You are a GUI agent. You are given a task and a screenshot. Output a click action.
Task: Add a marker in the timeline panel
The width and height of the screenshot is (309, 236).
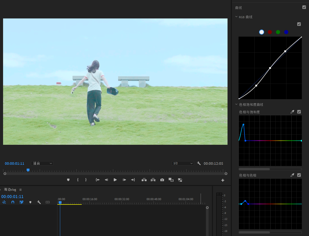[30, 202]
